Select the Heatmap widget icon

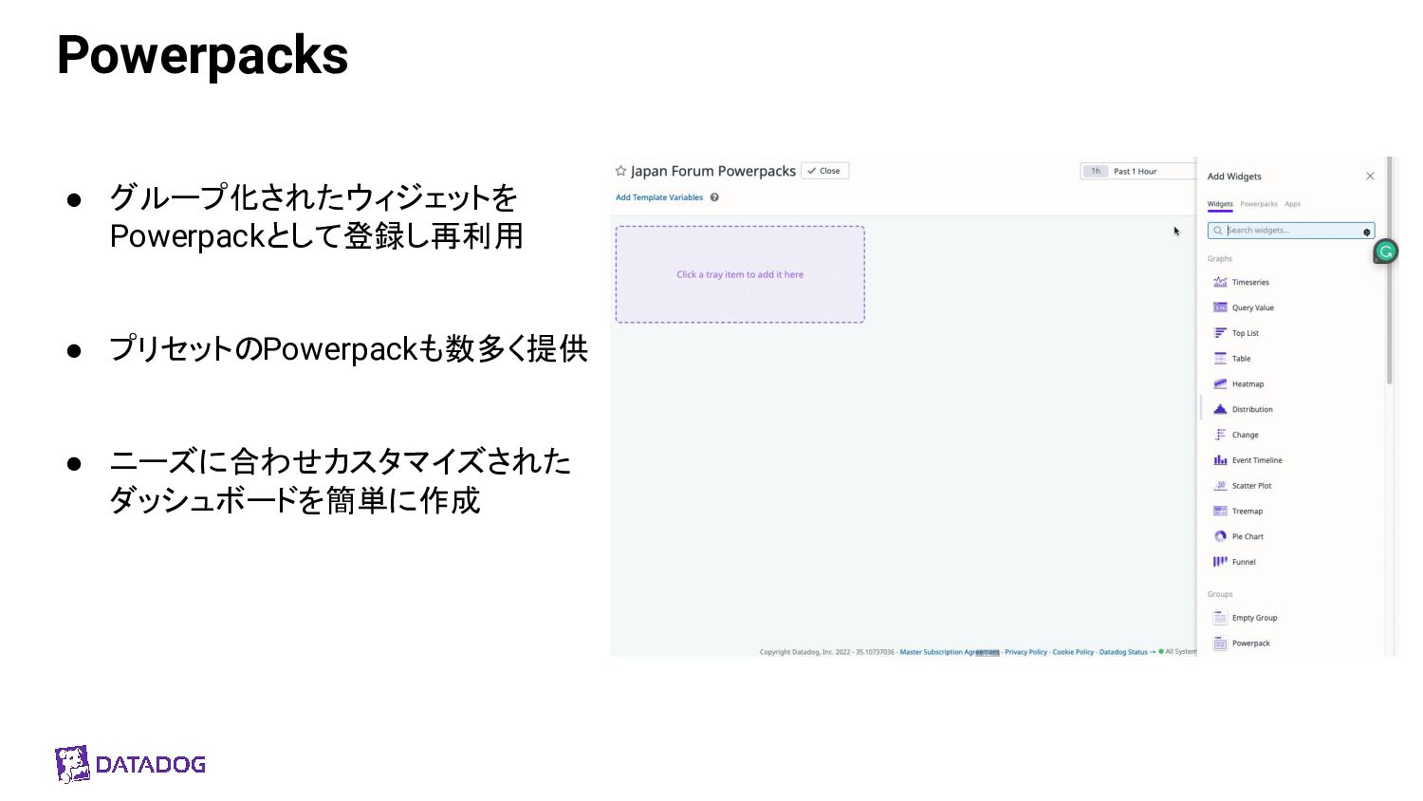1220,383
